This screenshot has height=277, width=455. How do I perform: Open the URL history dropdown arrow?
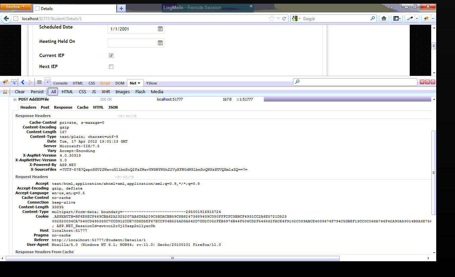tap(278, 19)
